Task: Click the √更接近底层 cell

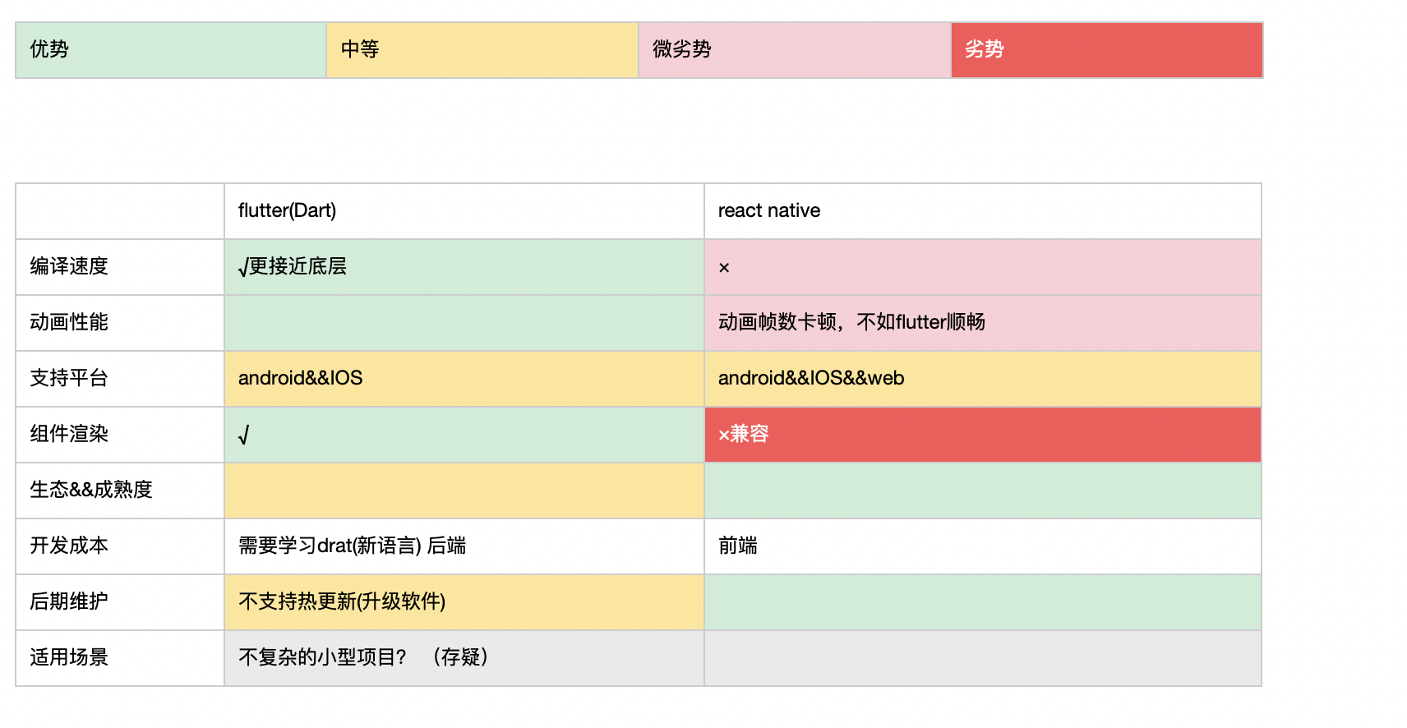Action: 464,267
